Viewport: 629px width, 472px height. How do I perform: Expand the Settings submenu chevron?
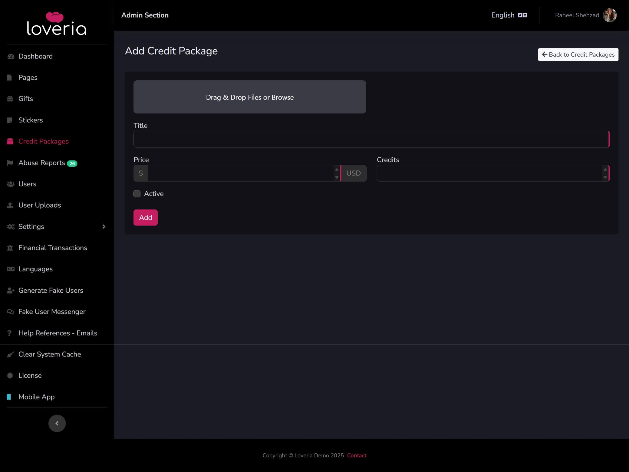[x=104, y=227]
